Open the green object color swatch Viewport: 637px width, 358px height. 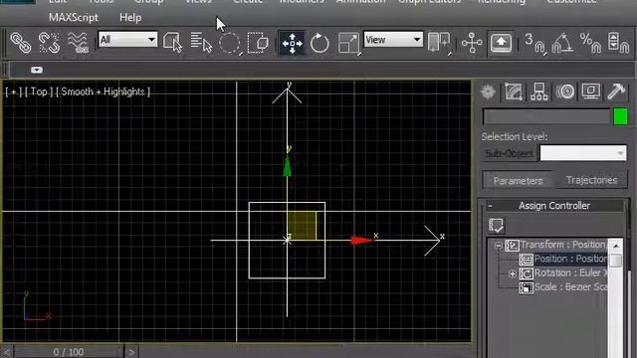[x=620, y=117]
